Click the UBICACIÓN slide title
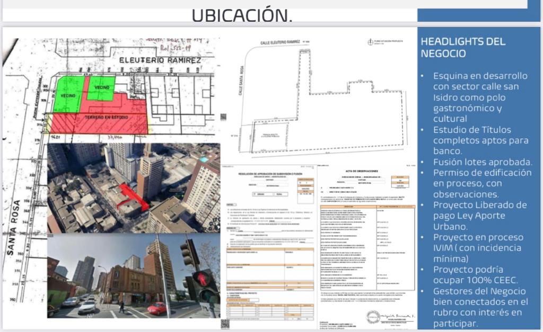 pos(242,15)
